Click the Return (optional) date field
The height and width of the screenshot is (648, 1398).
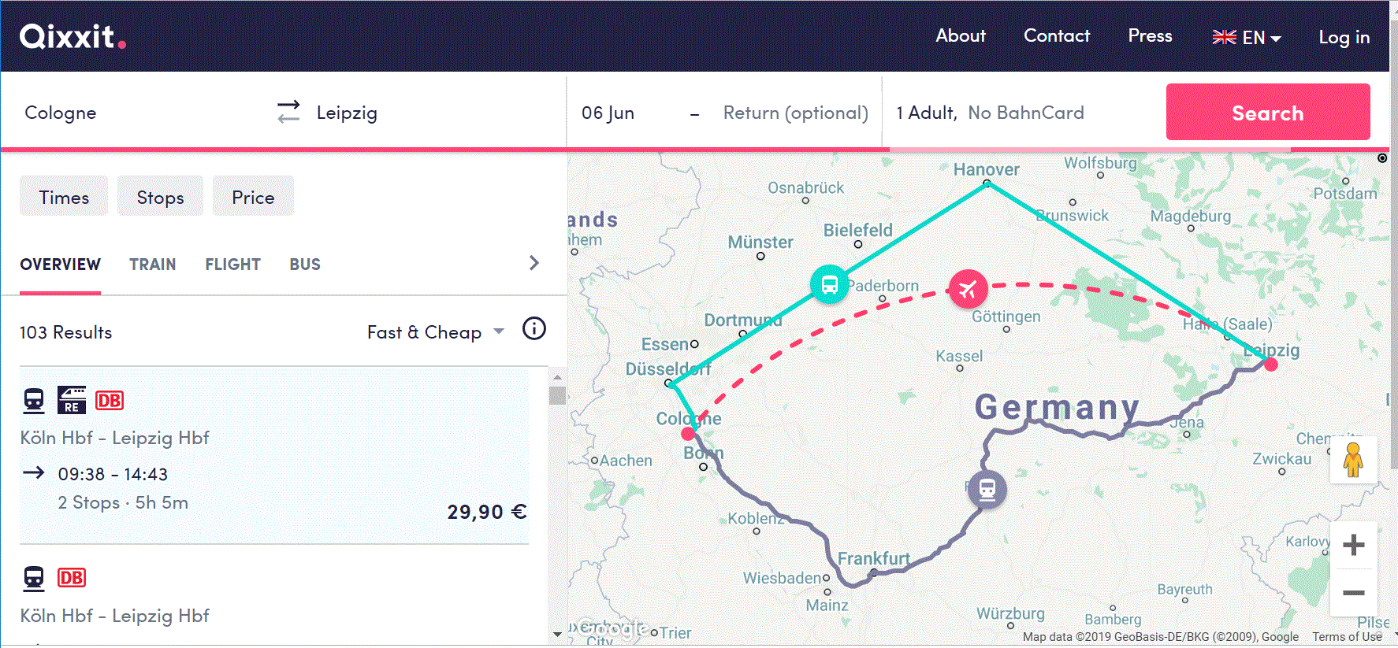(x=795, y=113)
